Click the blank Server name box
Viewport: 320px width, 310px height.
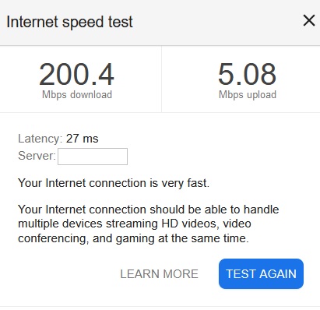[93, 157]
